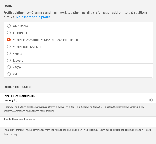Select the Seuraa profile radio button

tap(9, 53)
